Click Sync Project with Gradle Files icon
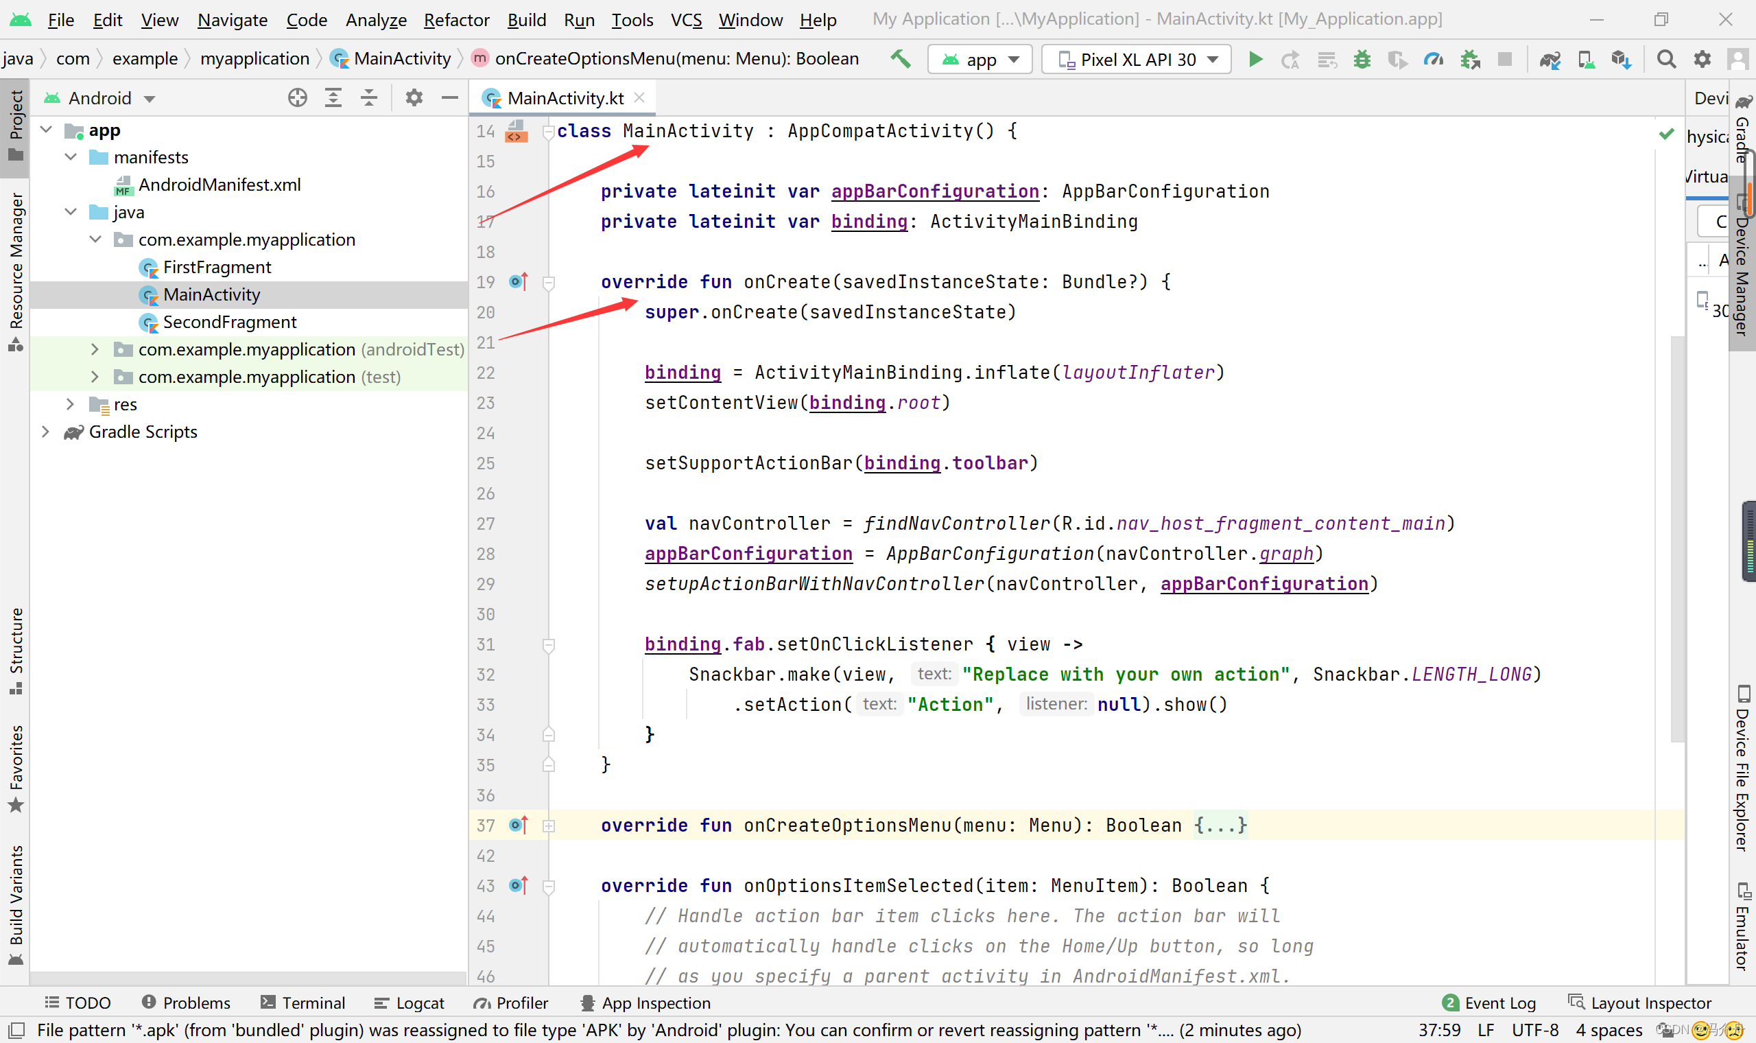 [1550, 60]
